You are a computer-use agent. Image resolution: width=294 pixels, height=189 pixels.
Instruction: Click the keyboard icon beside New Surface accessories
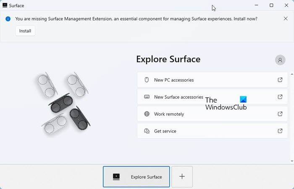point(147,97)
